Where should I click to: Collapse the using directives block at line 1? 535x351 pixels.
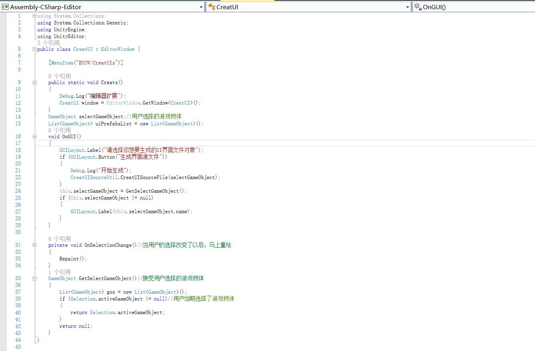pos(34,16)
